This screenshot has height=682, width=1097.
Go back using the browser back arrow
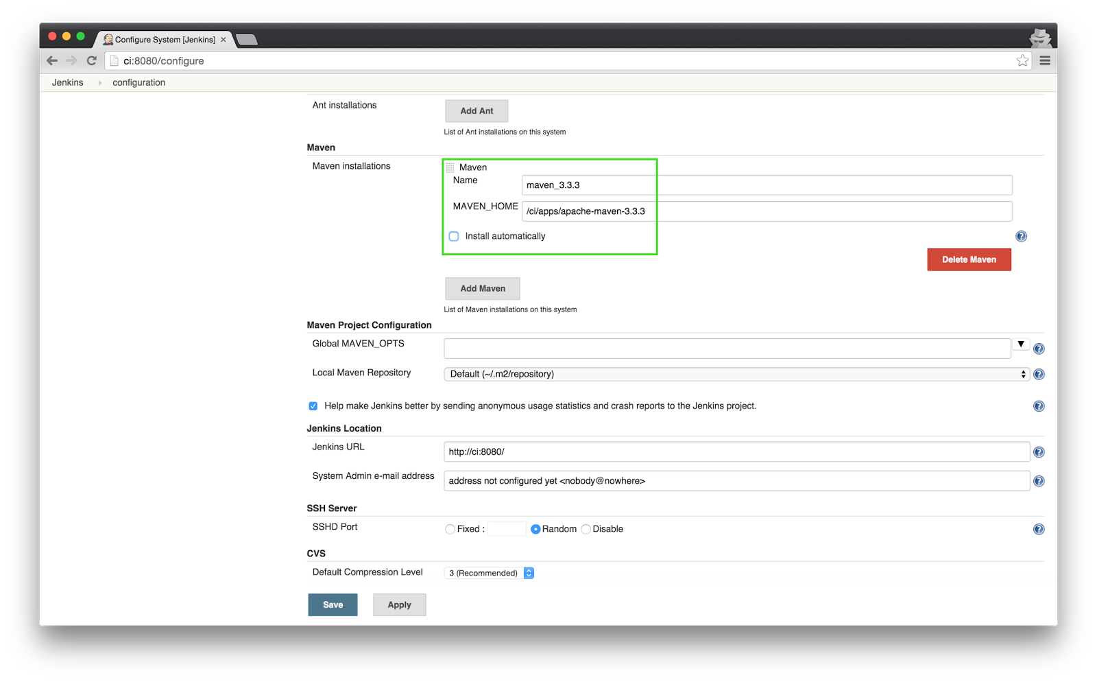52,60
